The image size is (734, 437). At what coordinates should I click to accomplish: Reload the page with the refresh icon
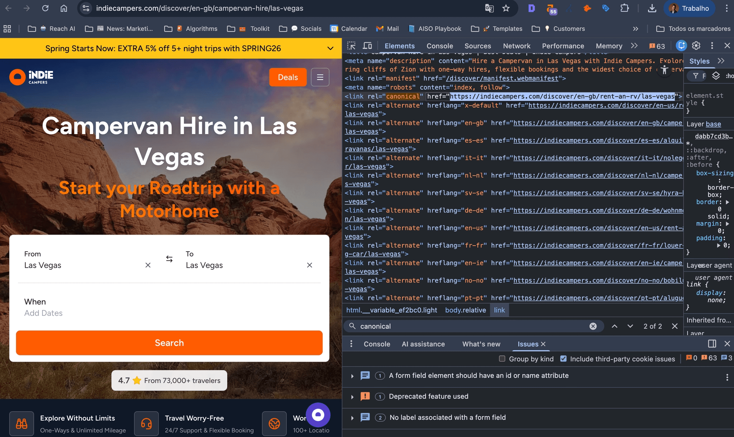point(45,8)
